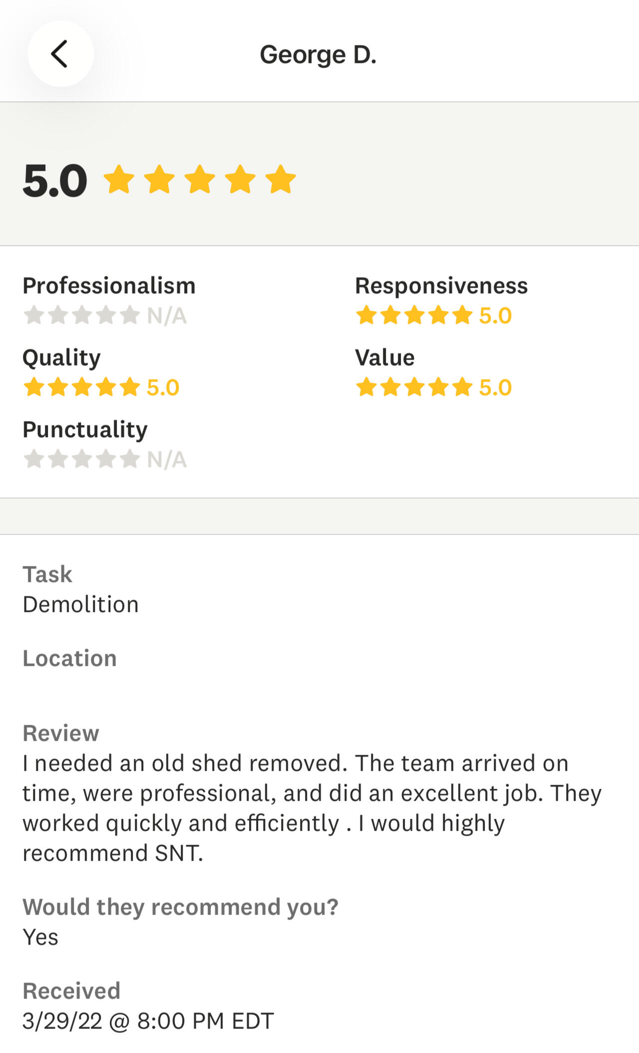Click the yellow Value rating stars

point(414,387)
